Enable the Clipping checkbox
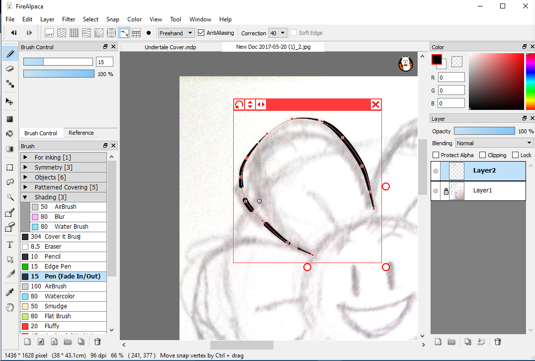535x361 pixels. tap(482, 155)
